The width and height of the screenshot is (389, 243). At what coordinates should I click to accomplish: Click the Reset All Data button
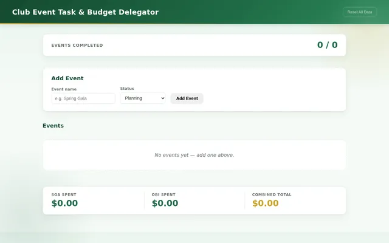click(360, 12)
